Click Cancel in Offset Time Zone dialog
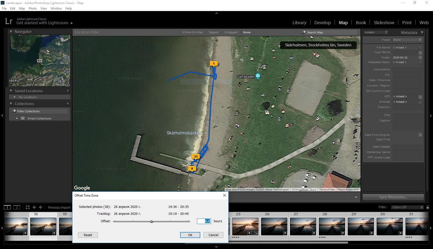The image size is (433, 249). pyautogui.click(x=213, y=235)
